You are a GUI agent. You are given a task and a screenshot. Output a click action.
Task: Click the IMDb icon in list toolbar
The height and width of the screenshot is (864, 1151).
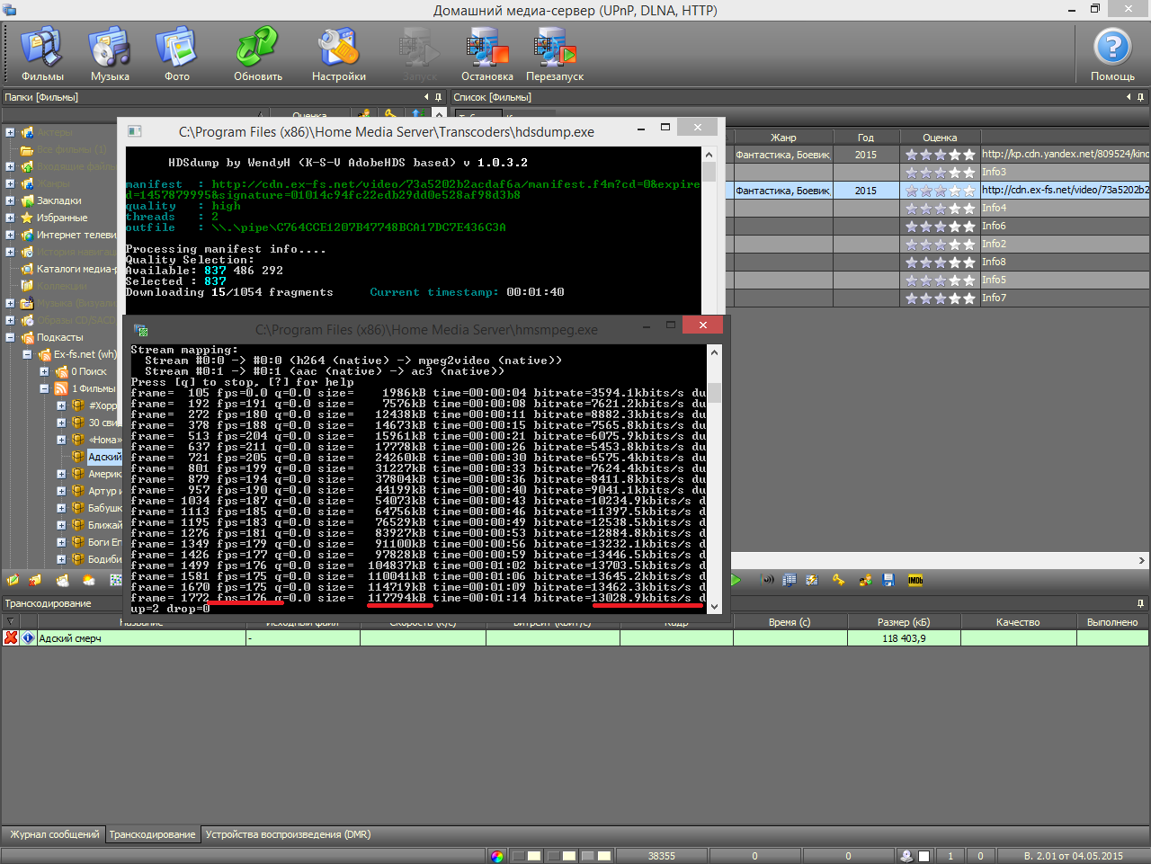coord(915,581)
